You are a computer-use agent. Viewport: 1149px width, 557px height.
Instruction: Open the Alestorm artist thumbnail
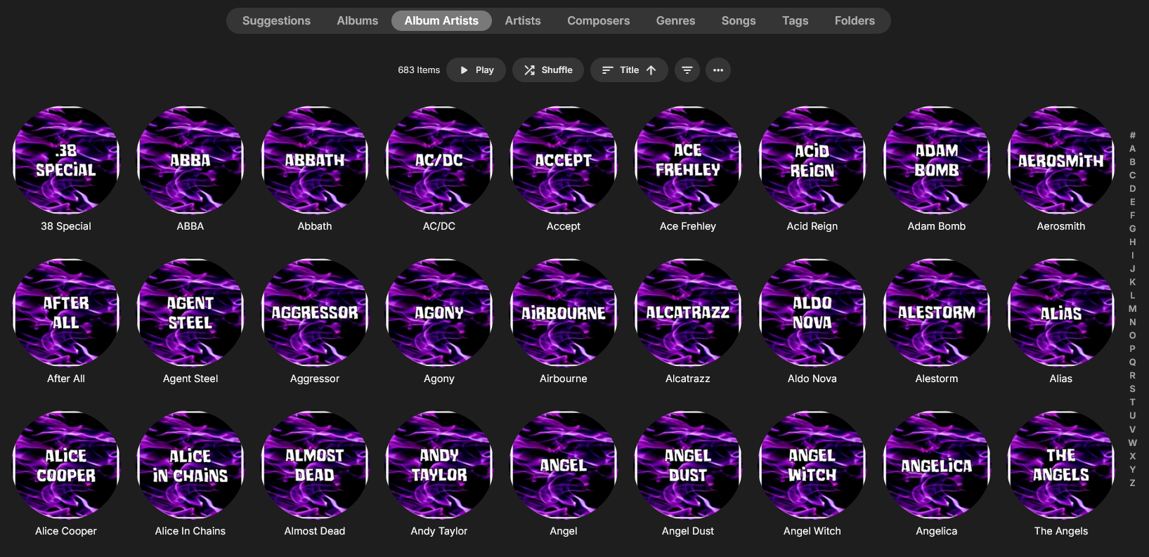click(937, 313)
